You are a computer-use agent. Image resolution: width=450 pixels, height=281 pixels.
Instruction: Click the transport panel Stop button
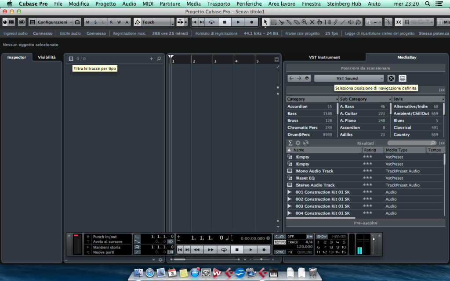point(237,250)
